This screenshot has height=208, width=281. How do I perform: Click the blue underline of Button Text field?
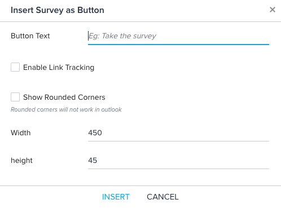click(x=178, y=45)
